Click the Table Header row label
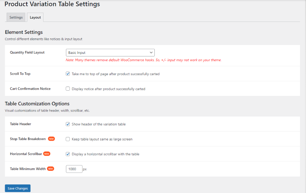 (21, 124)
